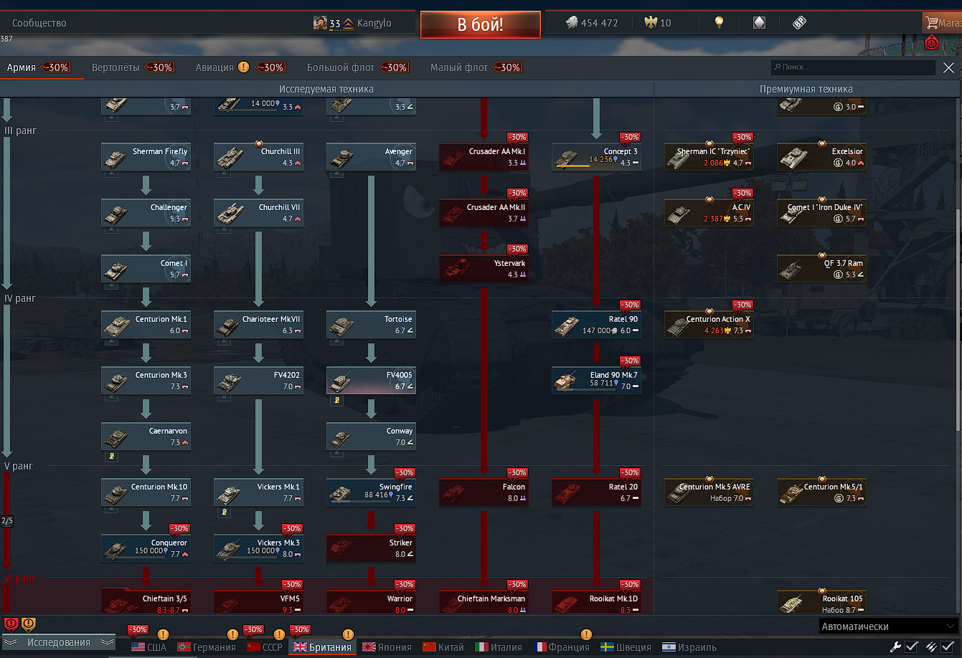
Task: Select the Израиль nation tab
Action: click(689, 647)
